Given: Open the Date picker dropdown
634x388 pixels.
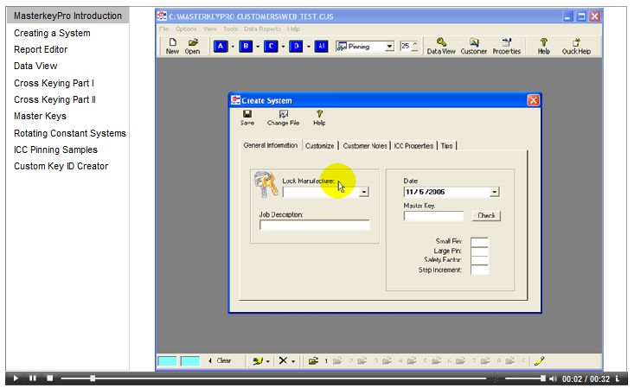Looking at the screenshot, I should tap(494, 192).
